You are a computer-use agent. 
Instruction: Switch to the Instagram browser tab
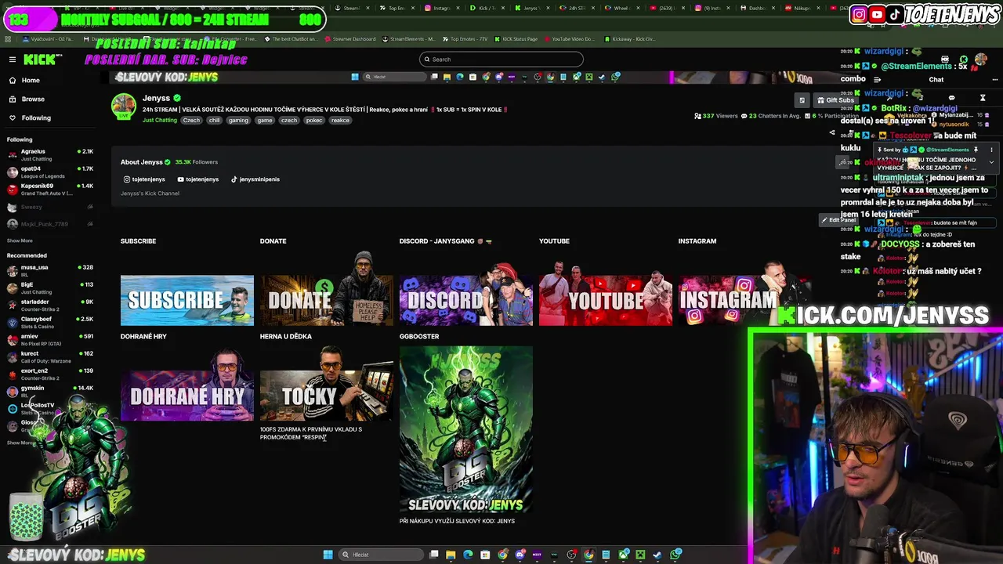pos(441,8)
